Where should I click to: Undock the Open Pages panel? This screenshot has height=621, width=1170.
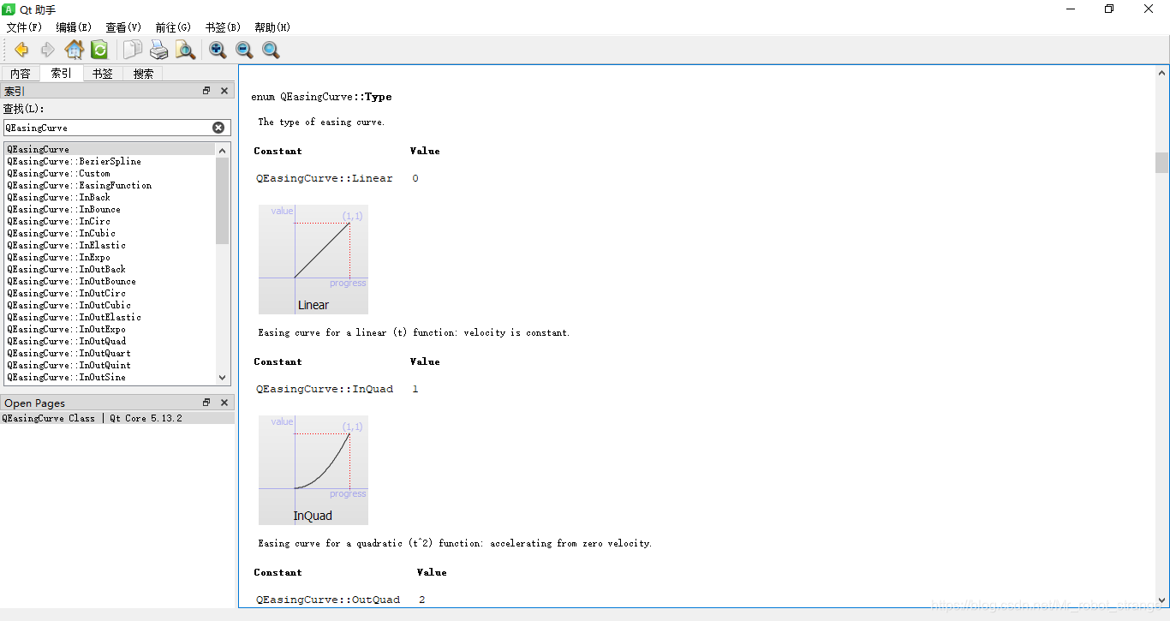[x=206, y=403]
